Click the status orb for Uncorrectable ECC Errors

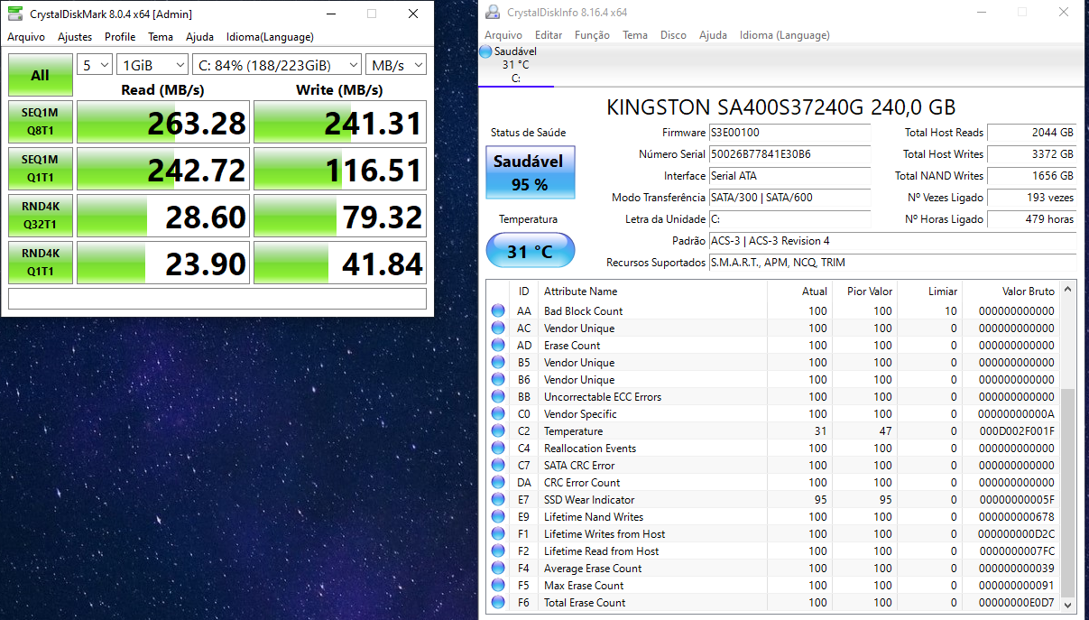point(498,397)
